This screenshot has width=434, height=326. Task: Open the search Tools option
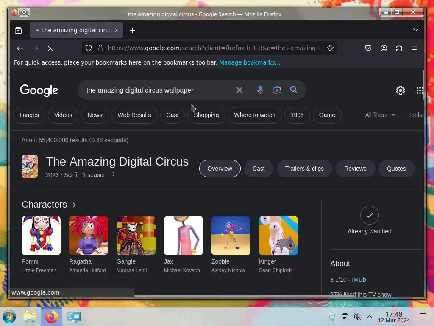pyautogui.click(x=415, y=115)
